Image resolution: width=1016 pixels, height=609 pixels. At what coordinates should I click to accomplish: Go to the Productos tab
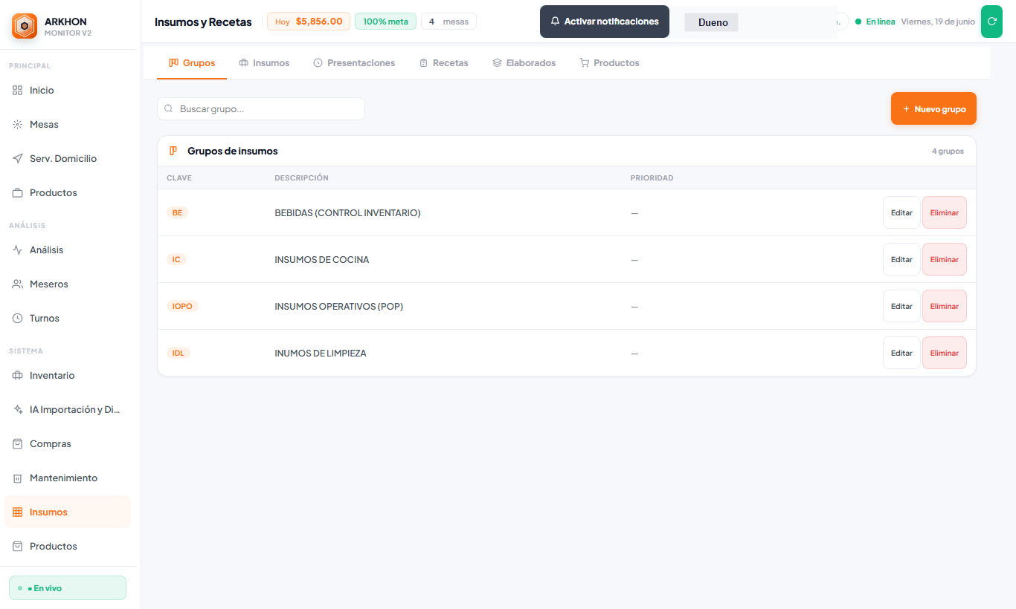[609, 63]
